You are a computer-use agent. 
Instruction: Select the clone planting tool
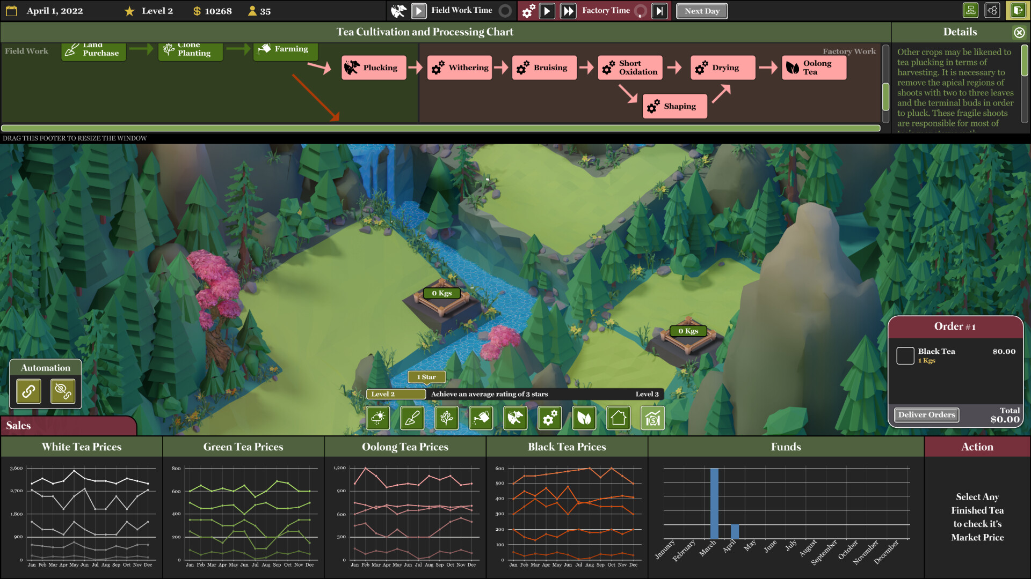pos(447,418)
